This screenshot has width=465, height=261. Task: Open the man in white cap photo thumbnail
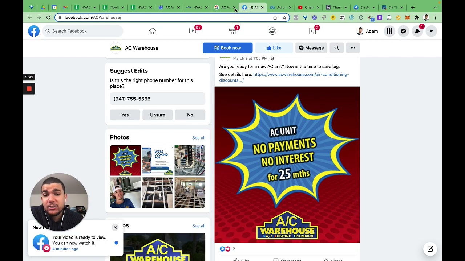click(x=125, y=192)
